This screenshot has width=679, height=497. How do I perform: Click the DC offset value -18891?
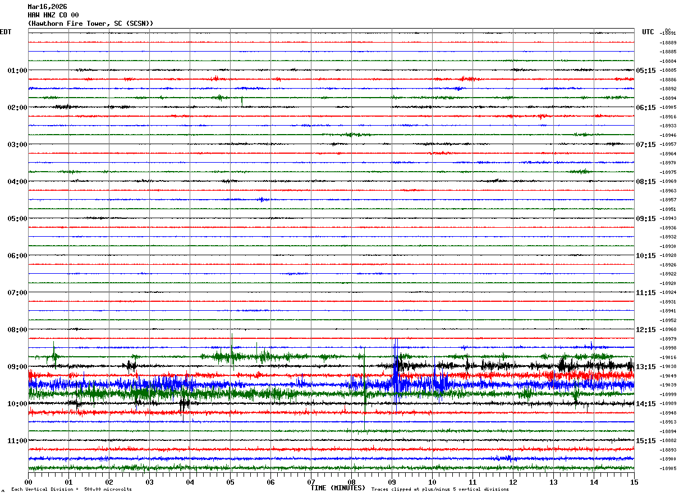[x=668, y=34]
